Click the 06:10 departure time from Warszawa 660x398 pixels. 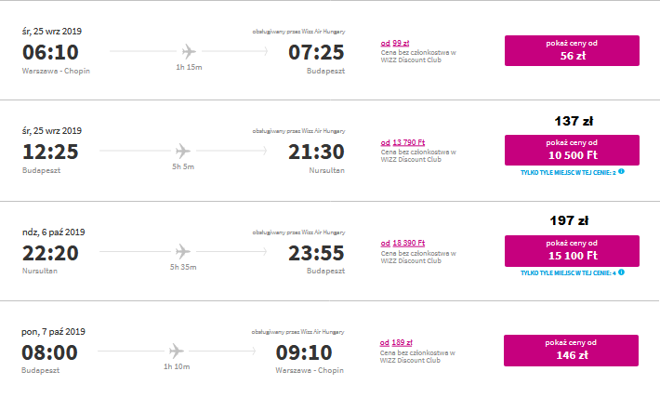(50, 52)
